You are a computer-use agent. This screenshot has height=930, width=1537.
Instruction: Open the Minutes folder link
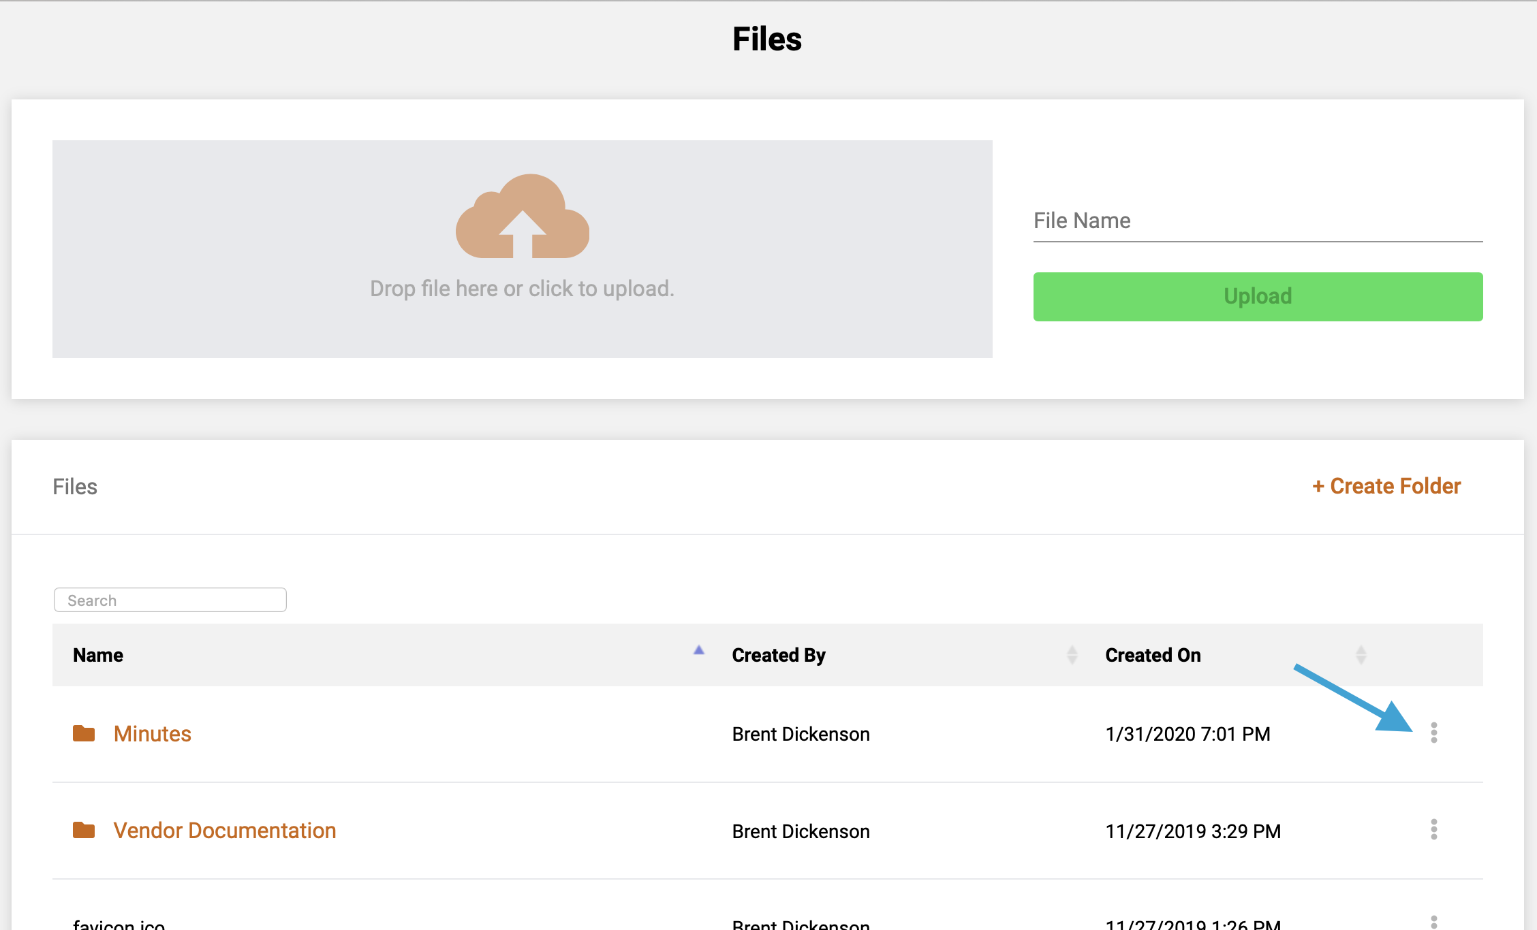click(153, 734)
